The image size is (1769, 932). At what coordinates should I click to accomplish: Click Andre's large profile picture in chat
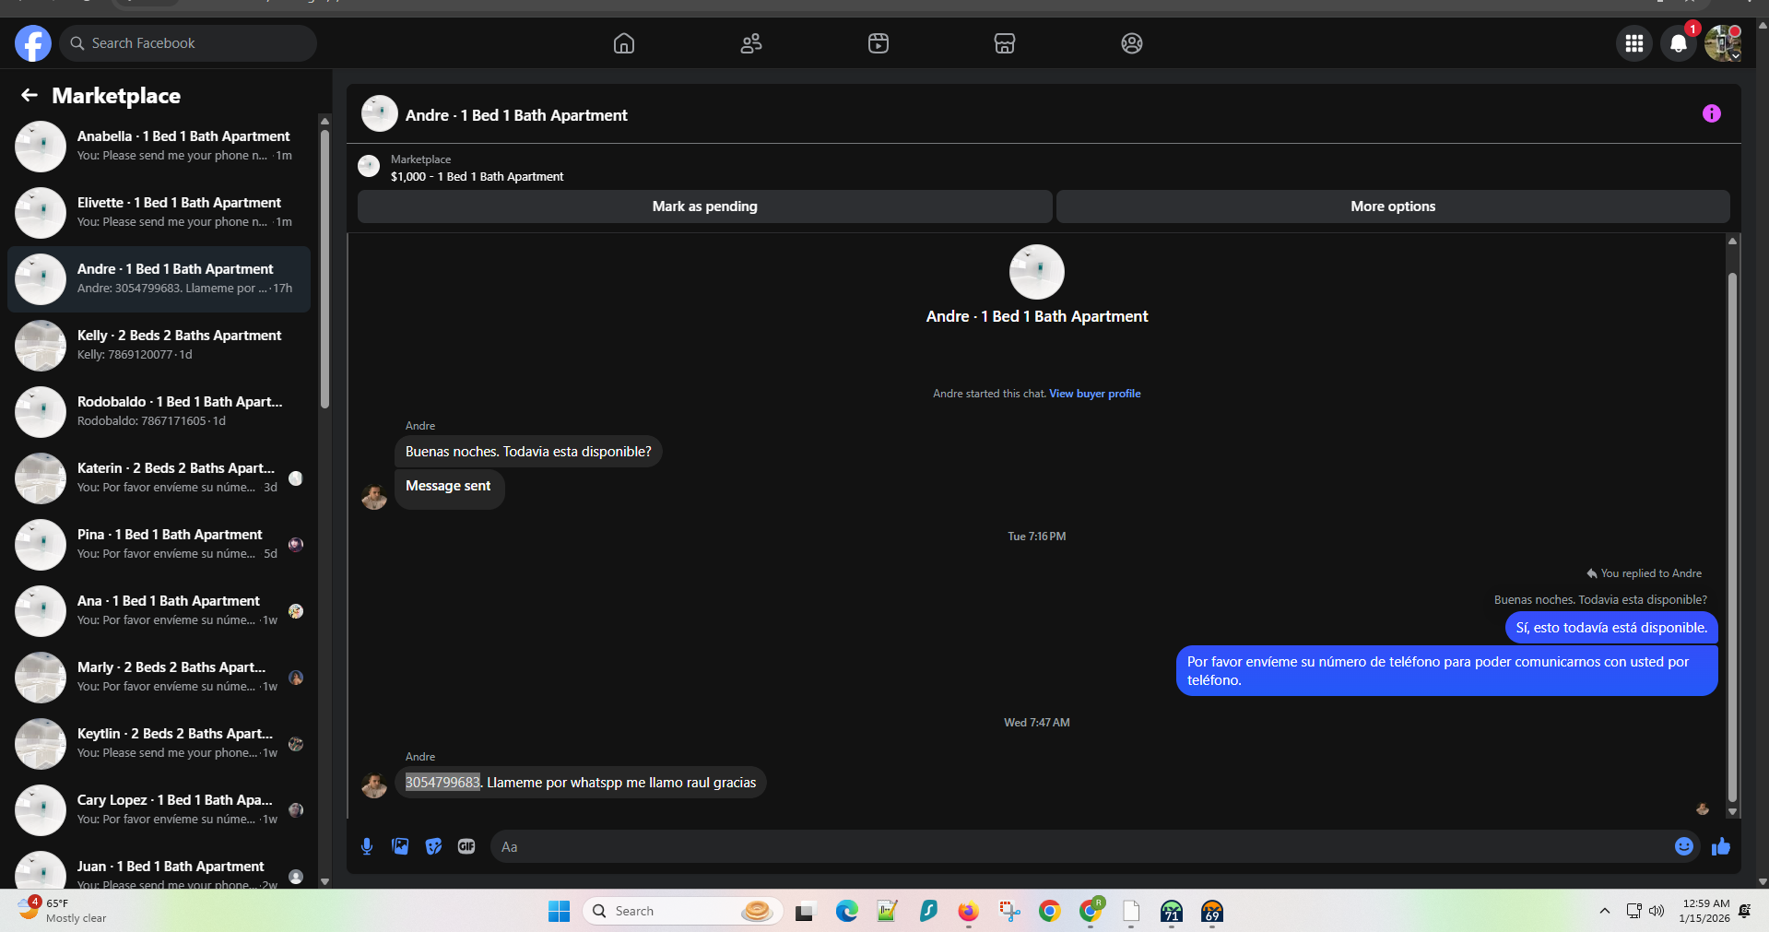pyautogui.click(x=1037, y=272)
